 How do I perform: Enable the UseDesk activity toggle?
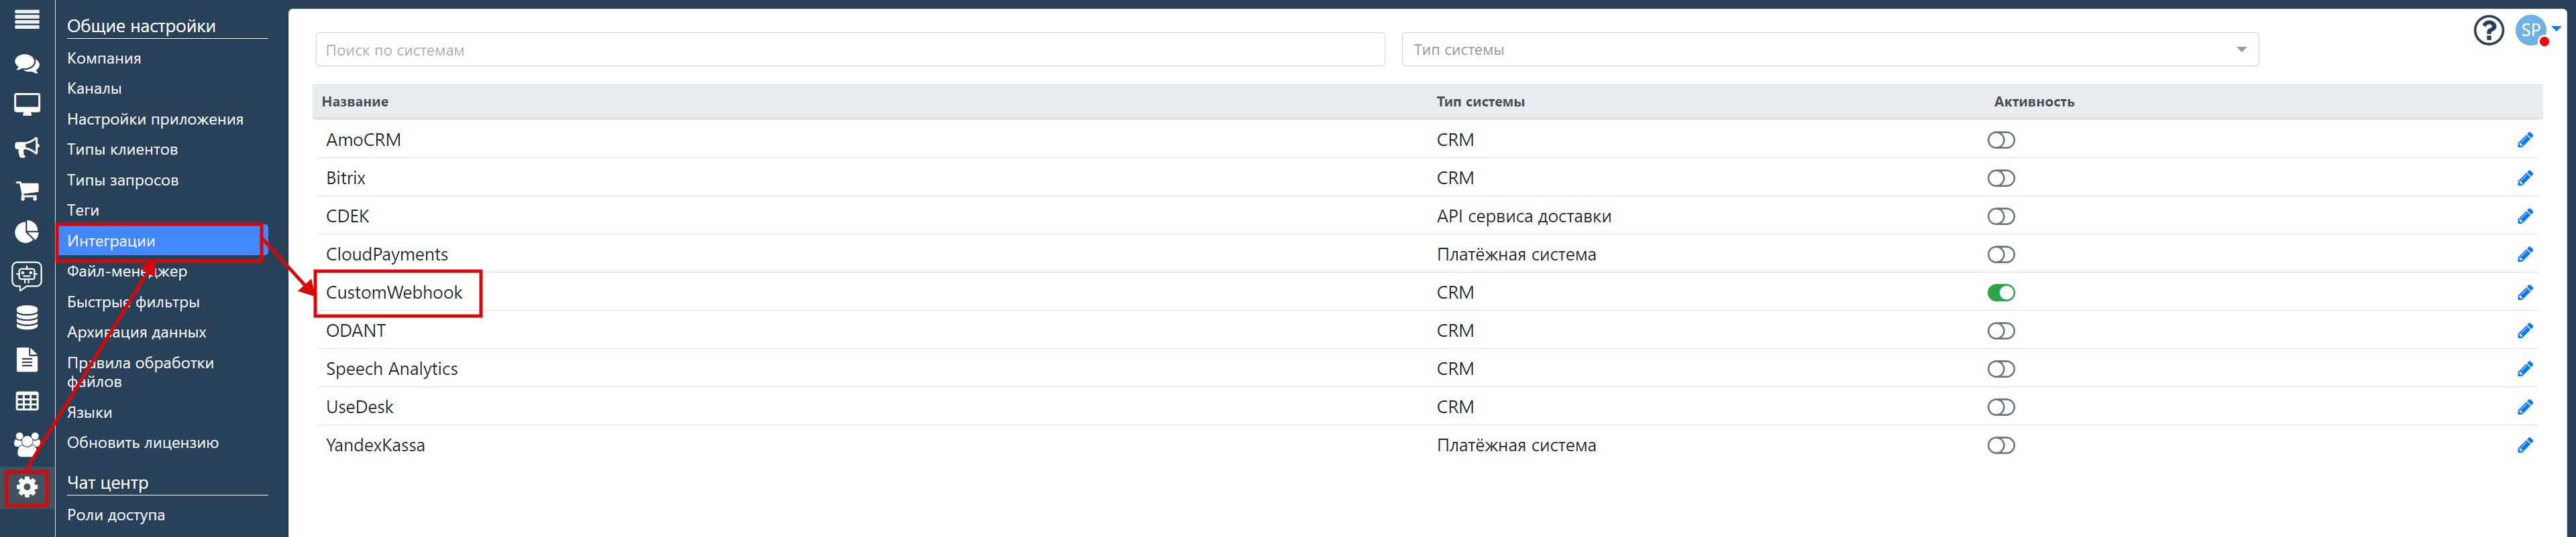(x=2001, y=407)
